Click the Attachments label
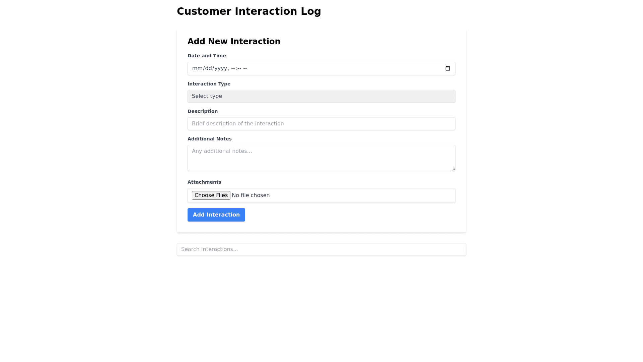643x362 pixels. point(204,182)
